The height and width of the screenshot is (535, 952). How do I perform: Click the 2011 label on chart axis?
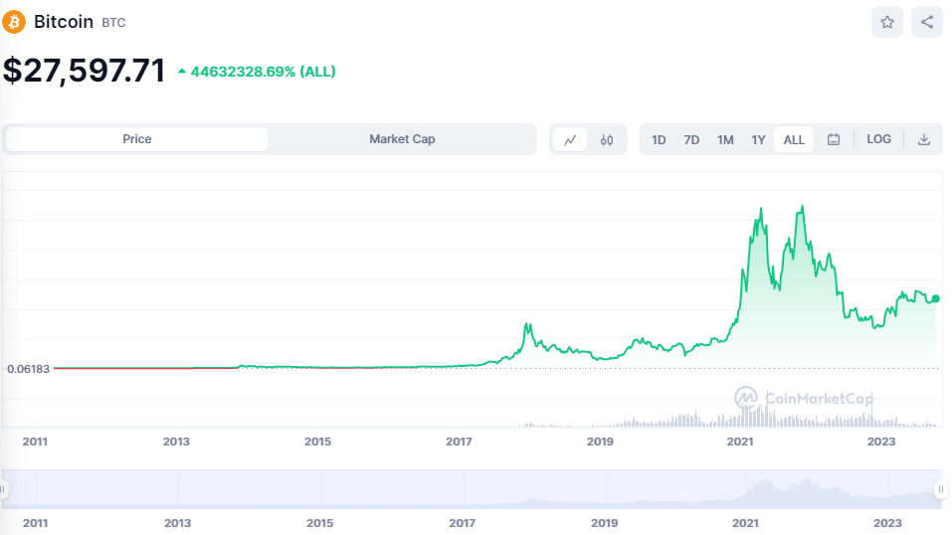[x=35, y=442]
